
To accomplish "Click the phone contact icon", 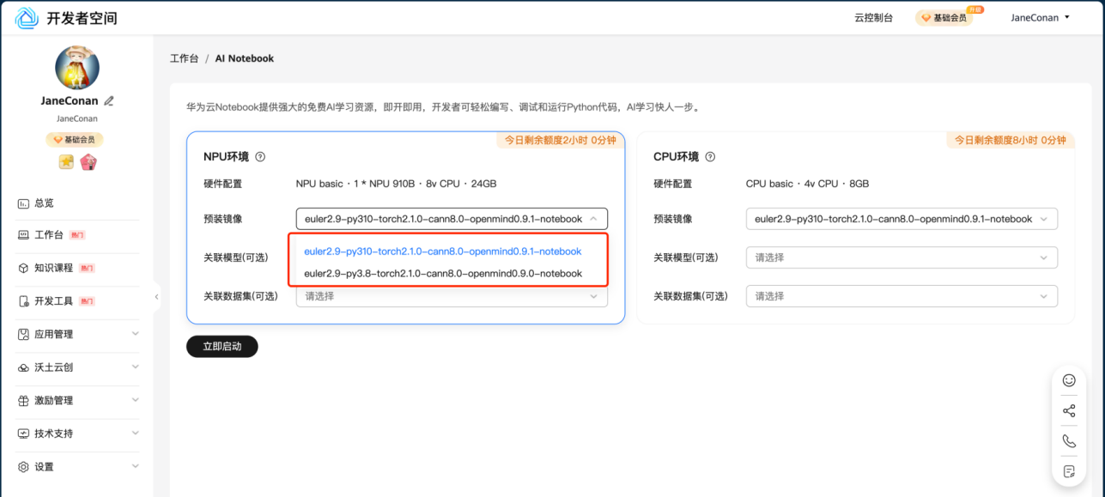I will pos(1069,441).
